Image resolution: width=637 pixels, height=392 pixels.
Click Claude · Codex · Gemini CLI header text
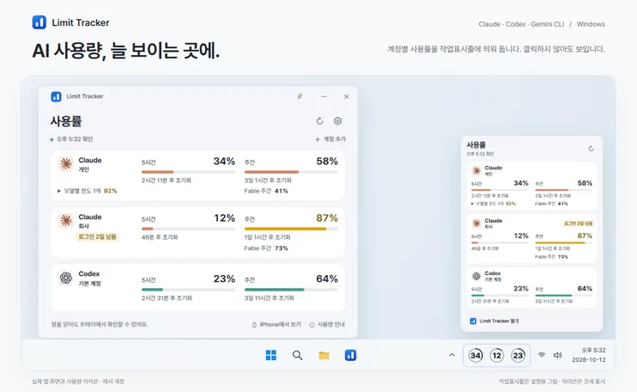point(521,24)
